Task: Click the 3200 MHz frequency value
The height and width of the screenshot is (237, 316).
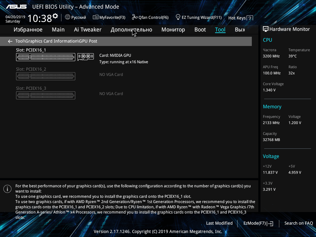Action: [271, 56]
